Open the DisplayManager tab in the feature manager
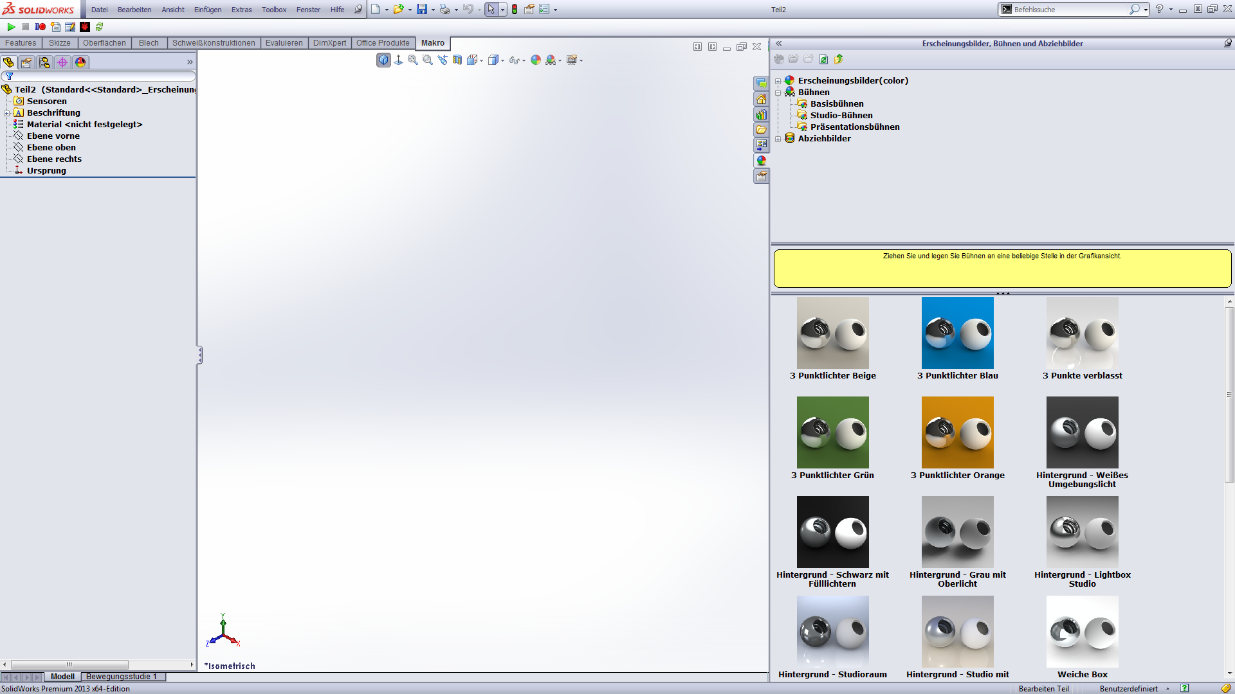Image resolution: width=1235 pixels, height=694 pixels. (x=80, y=62)
